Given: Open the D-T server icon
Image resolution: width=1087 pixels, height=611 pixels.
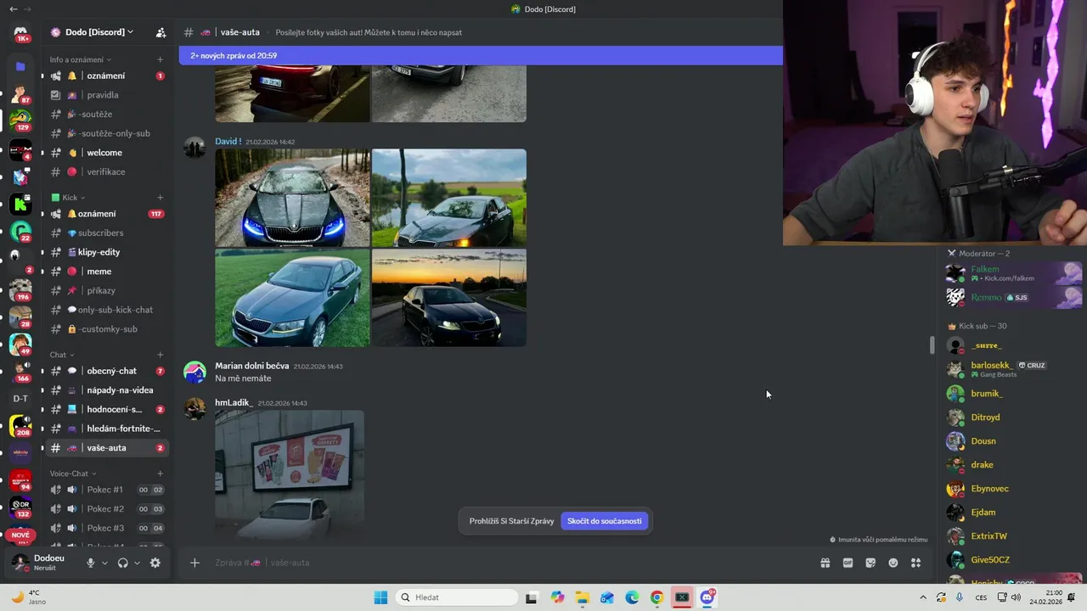Looking at the screenshot, I should pyautogui.click(x=20, y=398).
